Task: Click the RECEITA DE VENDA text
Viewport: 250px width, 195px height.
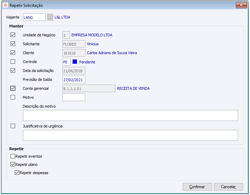Action: point(133,88)
